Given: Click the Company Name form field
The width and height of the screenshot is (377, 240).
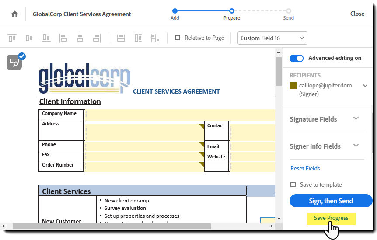Looking at the screenshot, I should coord(180,115).
